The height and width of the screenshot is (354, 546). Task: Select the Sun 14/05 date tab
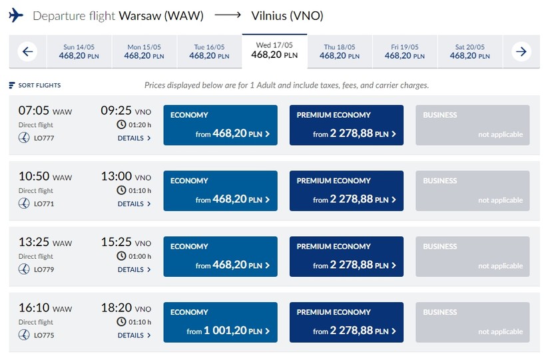(79, 51)
